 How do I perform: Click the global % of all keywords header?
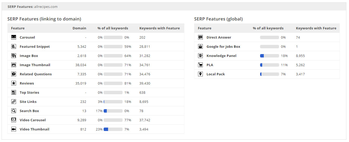(x=268, y=28)
